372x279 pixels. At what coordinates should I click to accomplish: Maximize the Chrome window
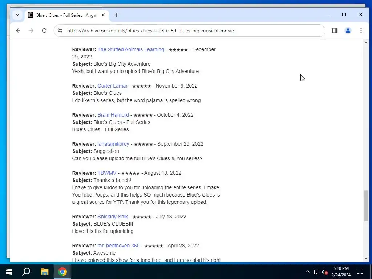pos(344,15)
